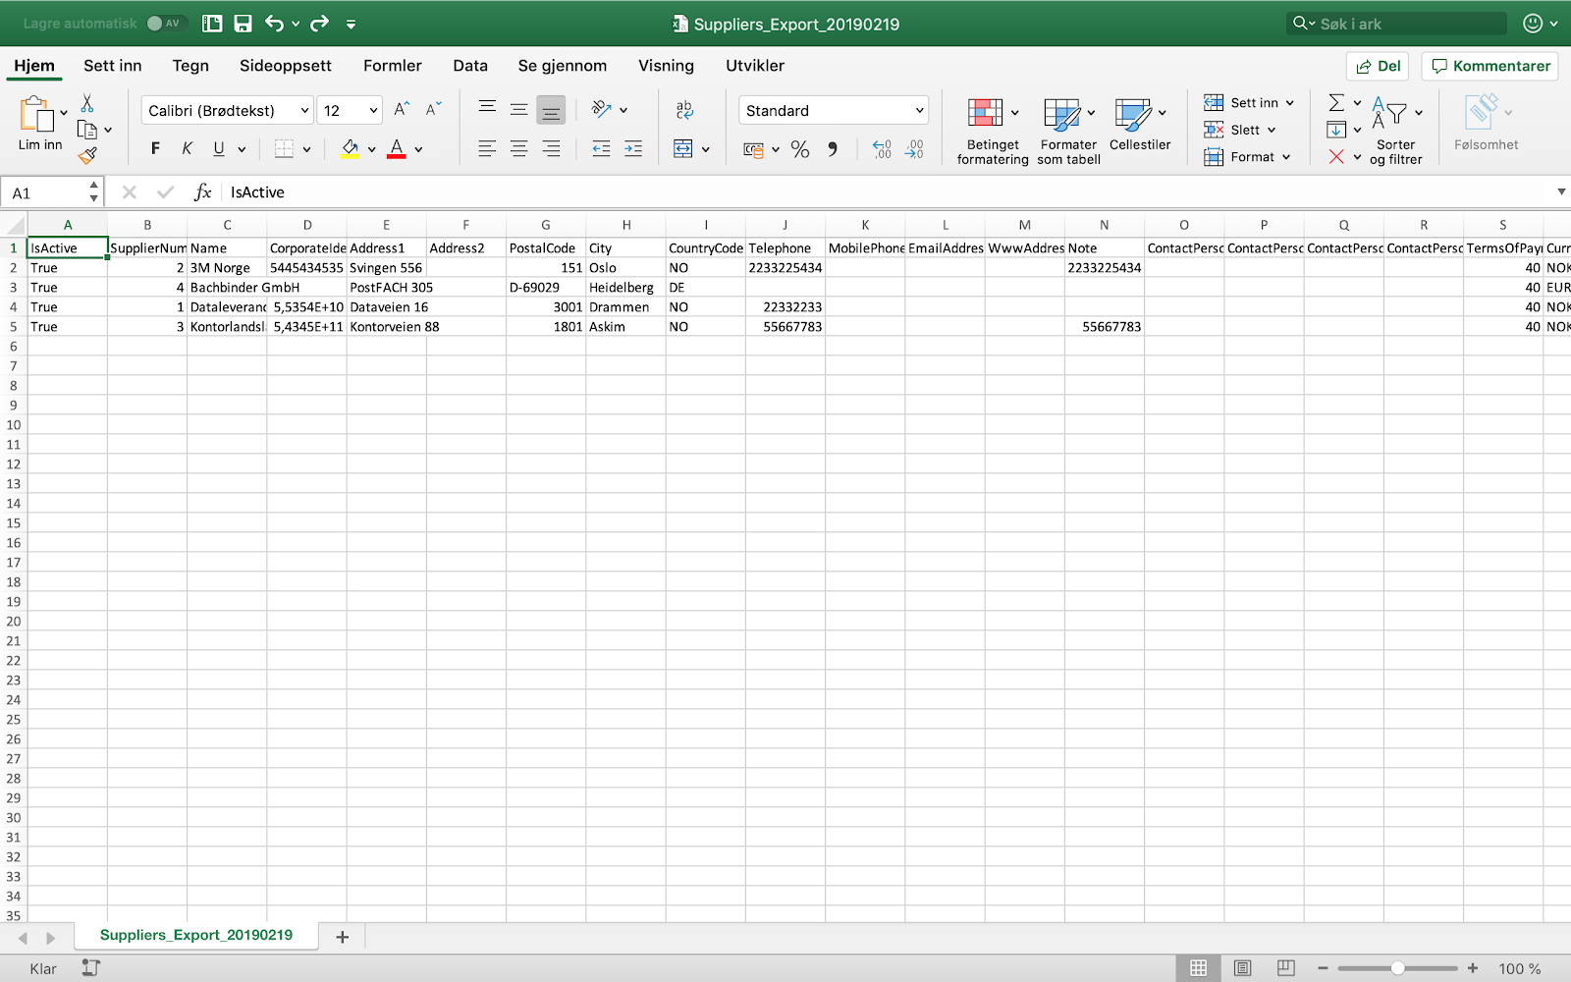Click the Page Layout view button in status bar
The image size is (1571, 982).
tap(1242, 968)
